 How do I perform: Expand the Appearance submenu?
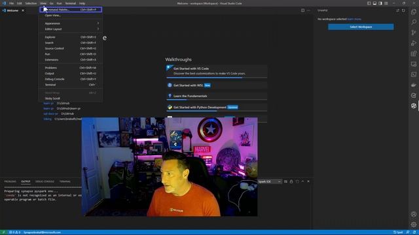click(x=71, y=23)
